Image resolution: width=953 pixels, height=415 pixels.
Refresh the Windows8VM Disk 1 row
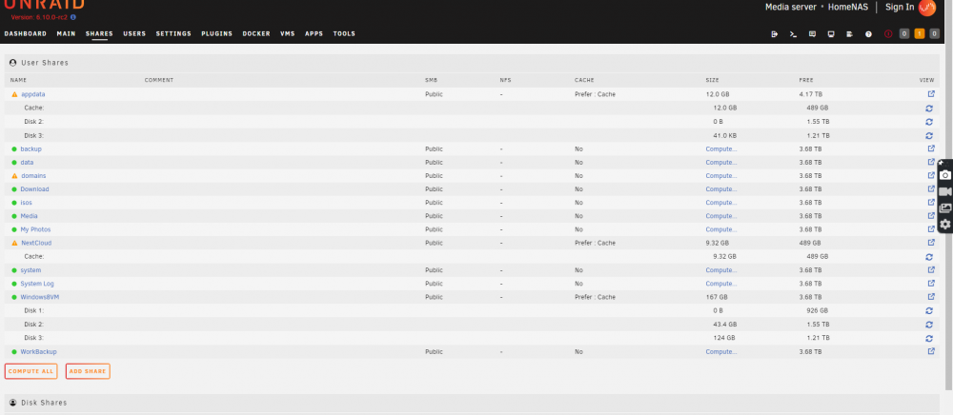click(928, 310)
